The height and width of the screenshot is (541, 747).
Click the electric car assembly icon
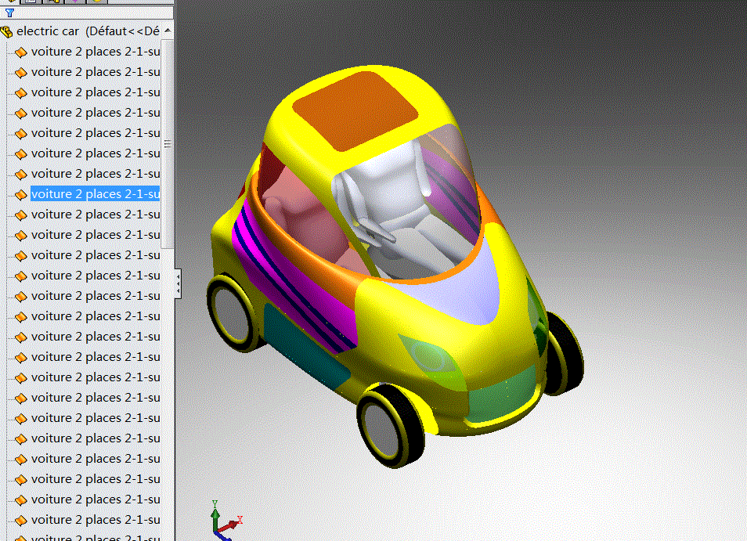7,32
